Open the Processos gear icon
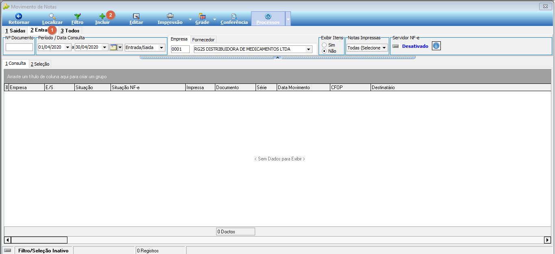555x254 pixels. coord(268,16)
